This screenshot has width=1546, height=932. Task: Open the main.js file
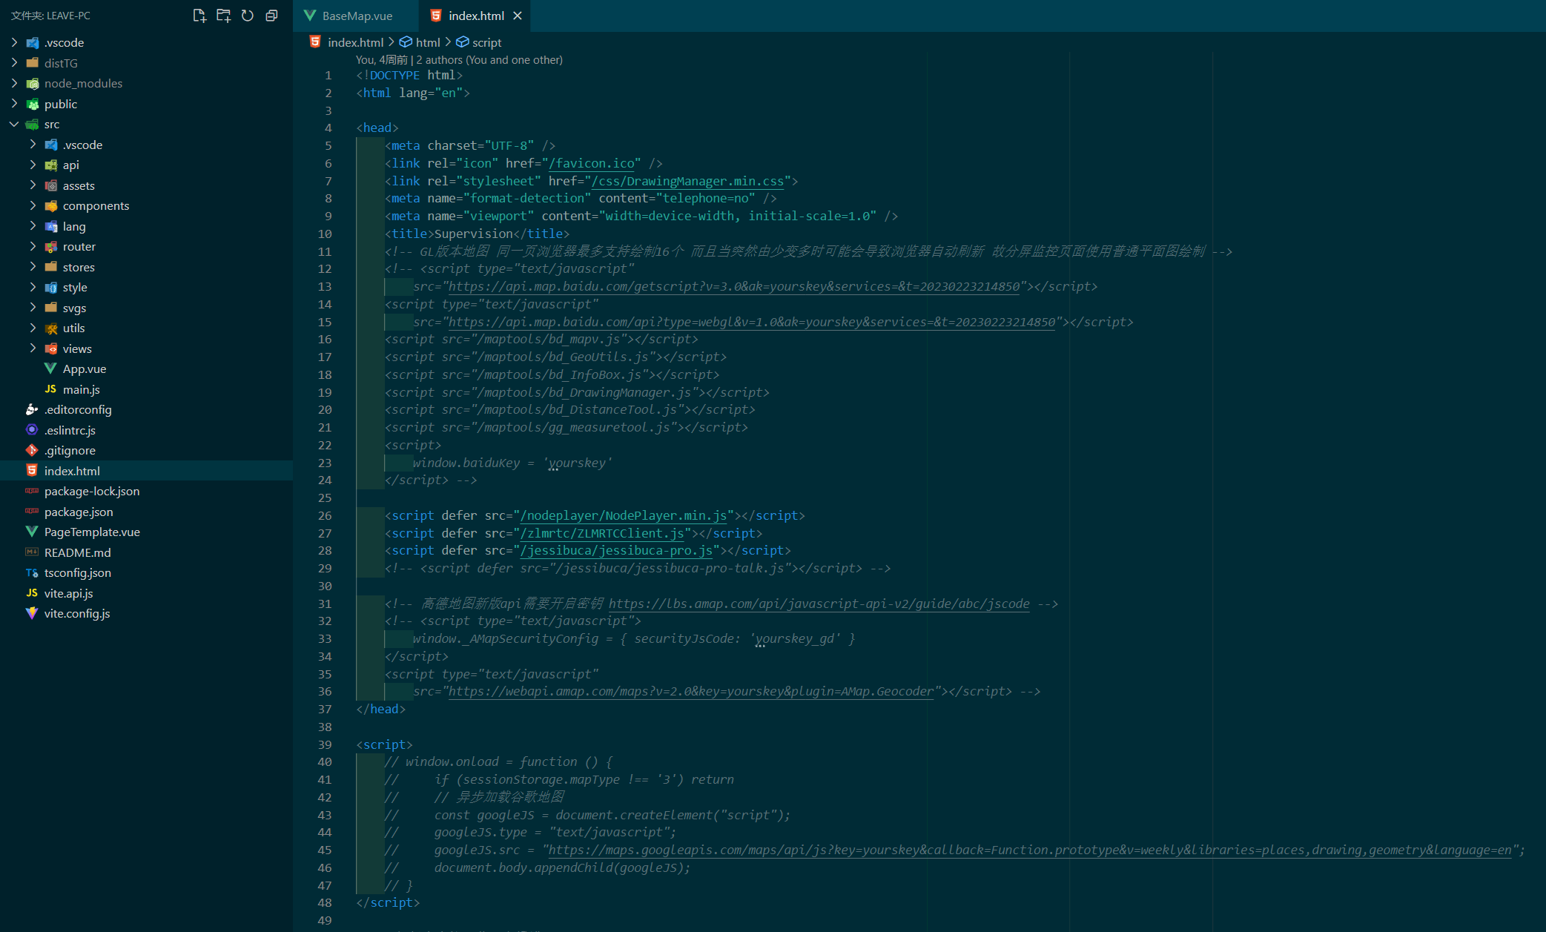[x=81, y=389]
